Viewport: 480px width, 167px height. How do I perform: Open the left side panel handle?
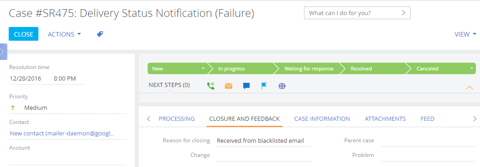coord(3,52)
